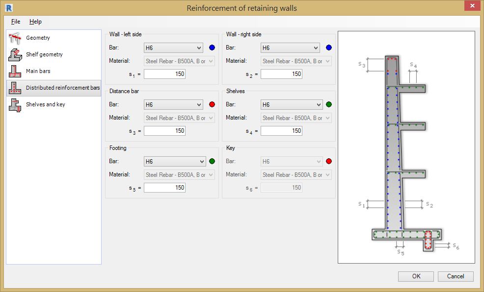
Task: Click the green color swatch beside Footing bar
Action: [x=212, y=161]
